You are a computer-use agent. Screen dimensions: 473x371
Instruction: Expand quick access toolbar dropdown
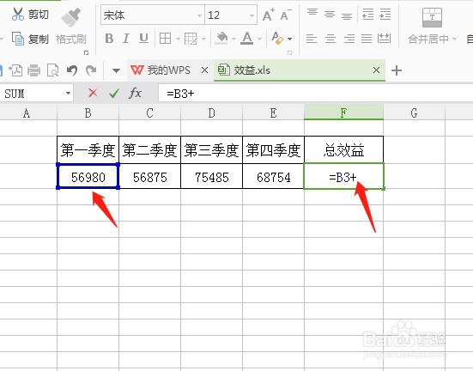tap(116, 71)
